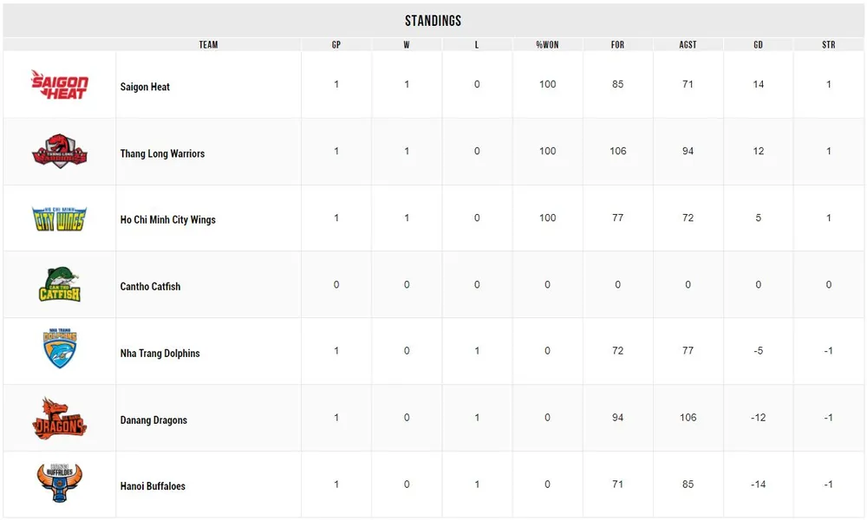This screenshot has width=867, height=520.
Task: Click the Cantho Catfish team logo
Action: tap(59, 284)
